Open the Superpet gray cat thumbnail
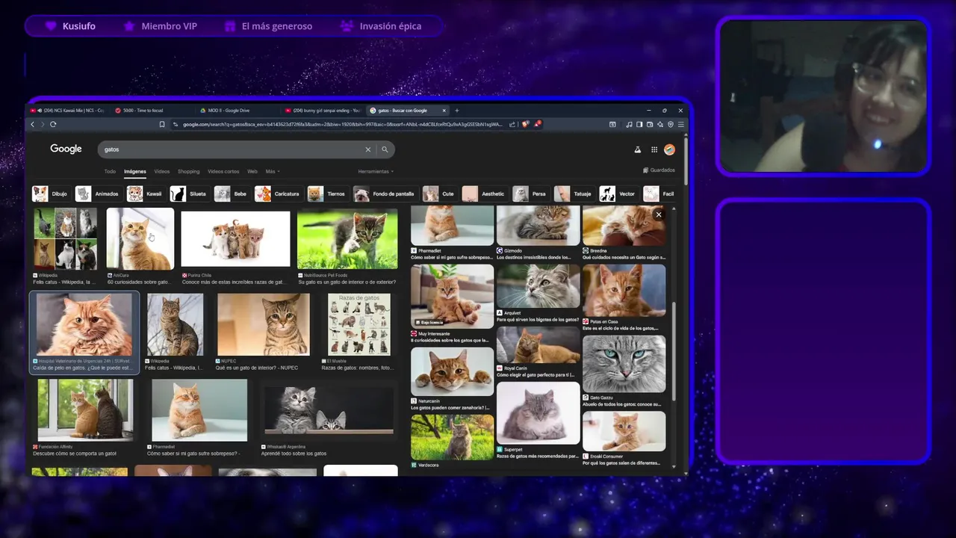The image size is (956, 538). [538, 413]
